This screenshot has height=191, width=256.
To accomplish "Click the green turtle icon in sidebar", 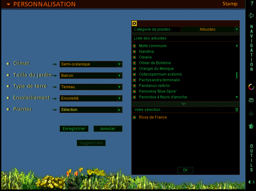I will (251, 126).
